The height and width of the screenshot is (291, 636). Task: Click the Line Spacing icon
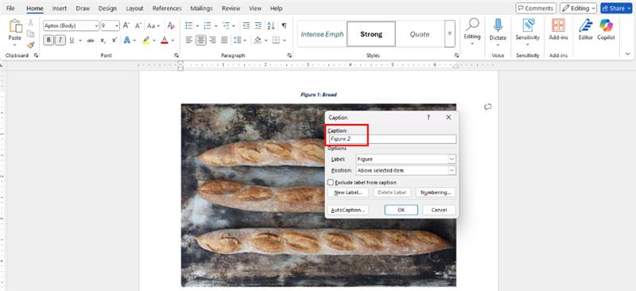(237, 41)
